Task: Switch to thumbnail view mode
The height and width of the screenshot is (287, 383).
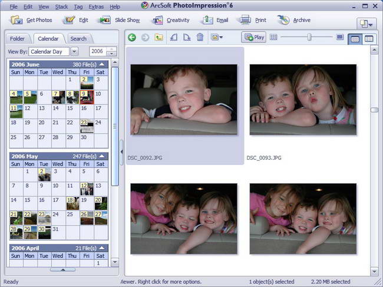Action: (355, 38)
